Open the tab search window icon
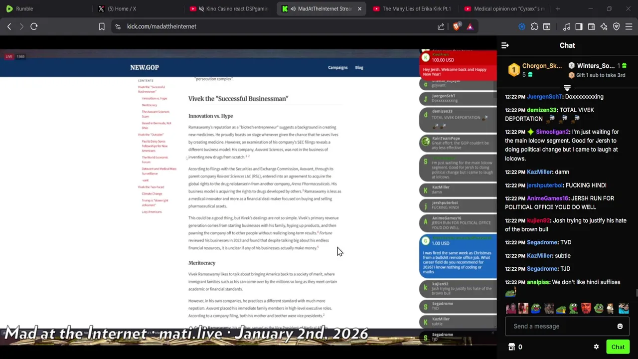 click(x=547, y=26)
